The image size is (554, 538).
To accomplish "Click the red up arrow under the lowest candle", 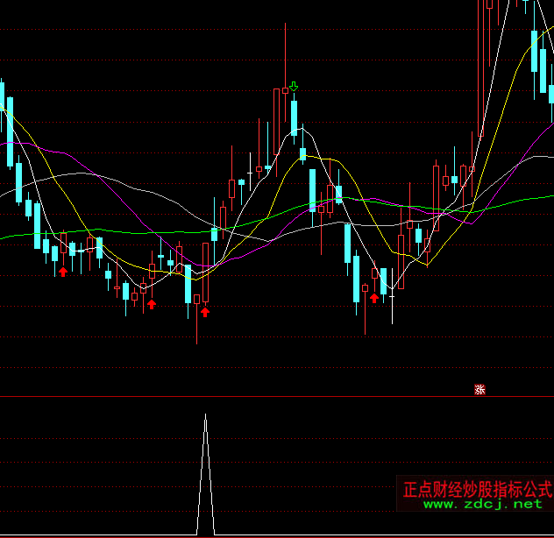I will tap(205, 311).
